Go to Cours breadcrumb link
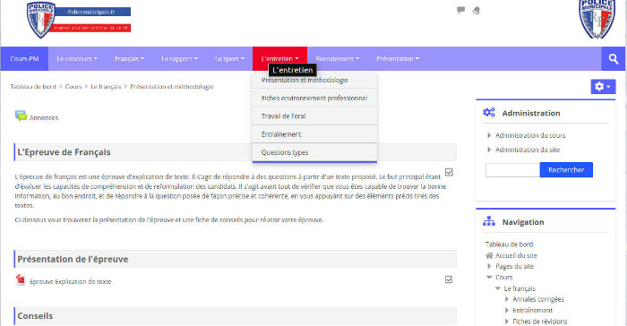 point(73,86)
